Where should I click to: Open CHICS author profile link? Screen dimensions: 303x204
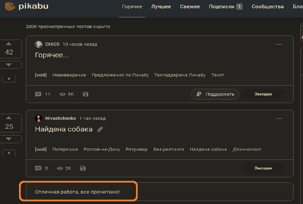(52, 44)
